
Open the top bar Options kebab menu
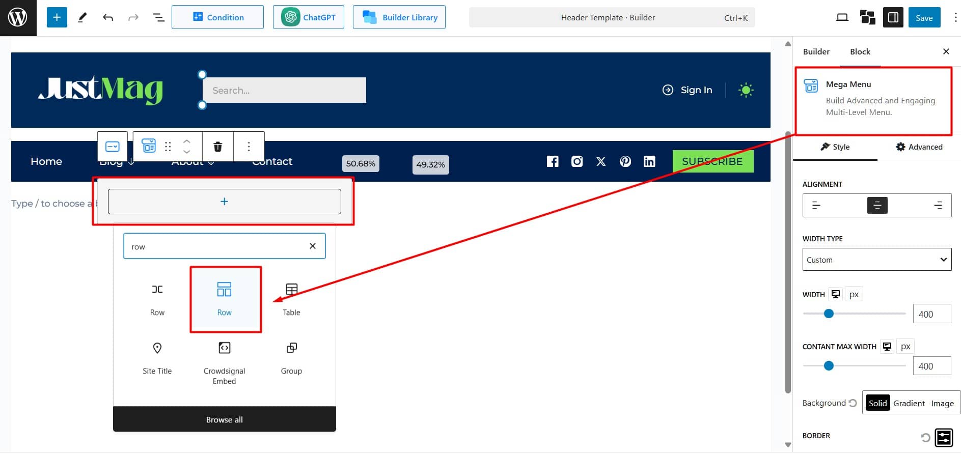955,18
